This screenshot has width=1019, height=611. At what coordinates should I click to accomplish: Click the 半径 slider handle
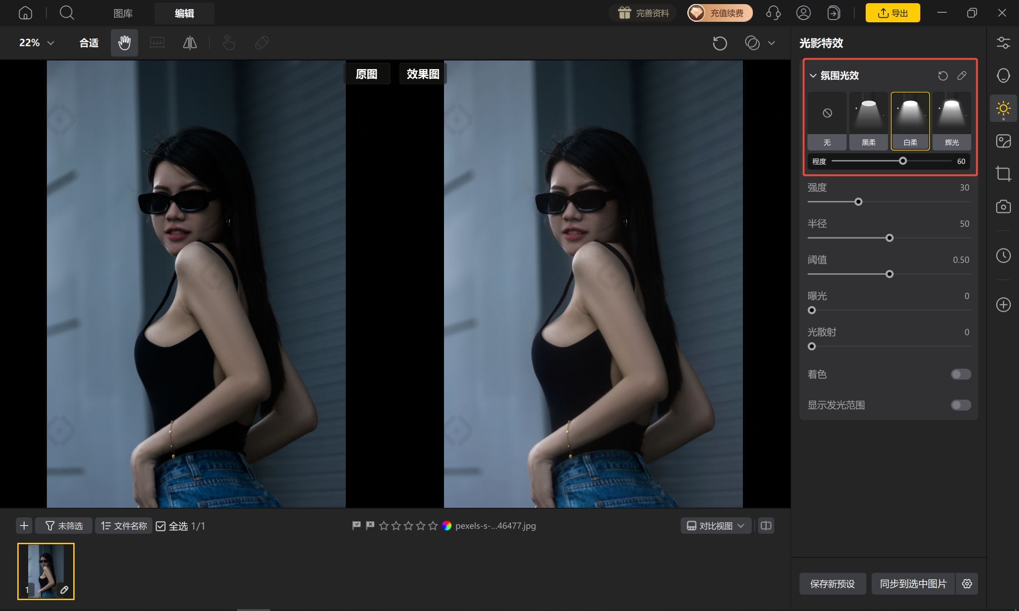[x=889, y=238]
